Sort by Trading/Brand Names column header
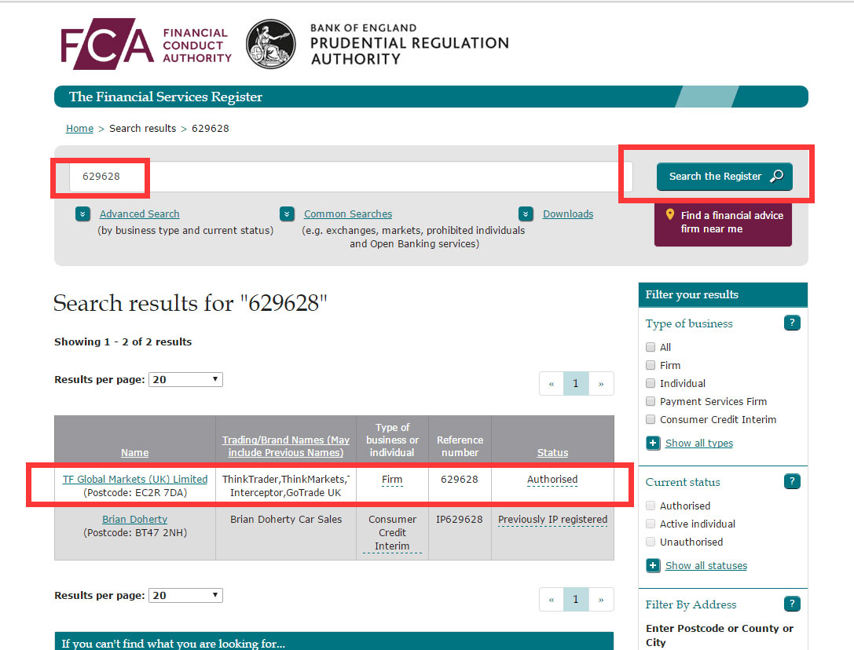854x650 pixels. (286, 447)
